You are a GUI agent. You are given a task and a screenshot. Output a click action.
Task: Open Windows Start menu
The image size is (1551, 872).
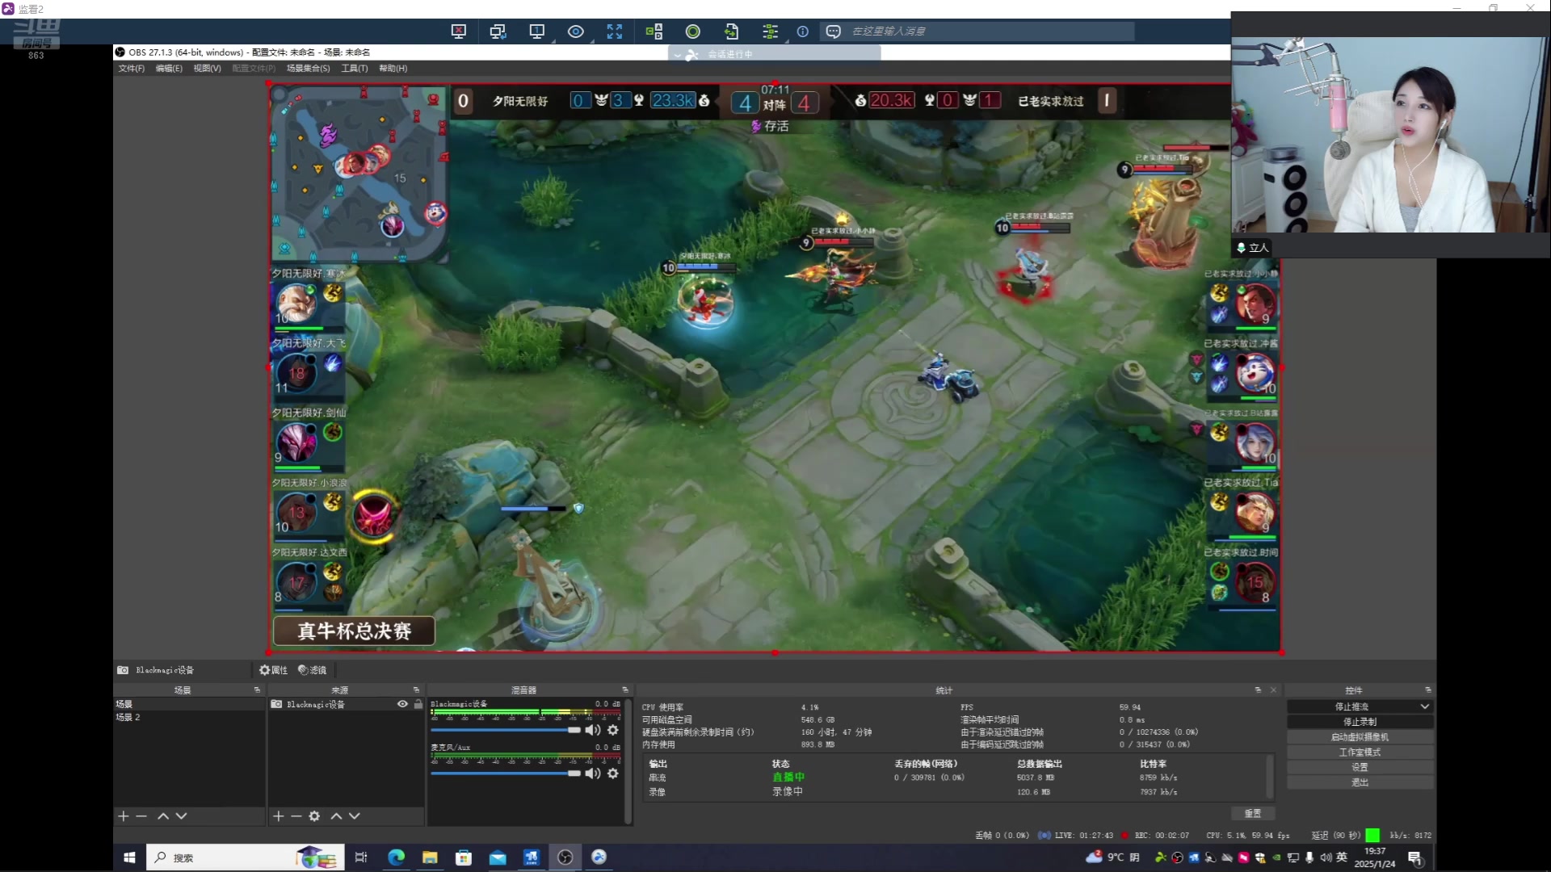click(129, 857)
